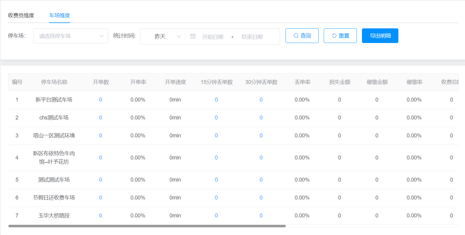Viewport: 465px width, 235px height.
Task: Click 30分钟丢单数 value for 测试测试车场
Action: (261, 180)
